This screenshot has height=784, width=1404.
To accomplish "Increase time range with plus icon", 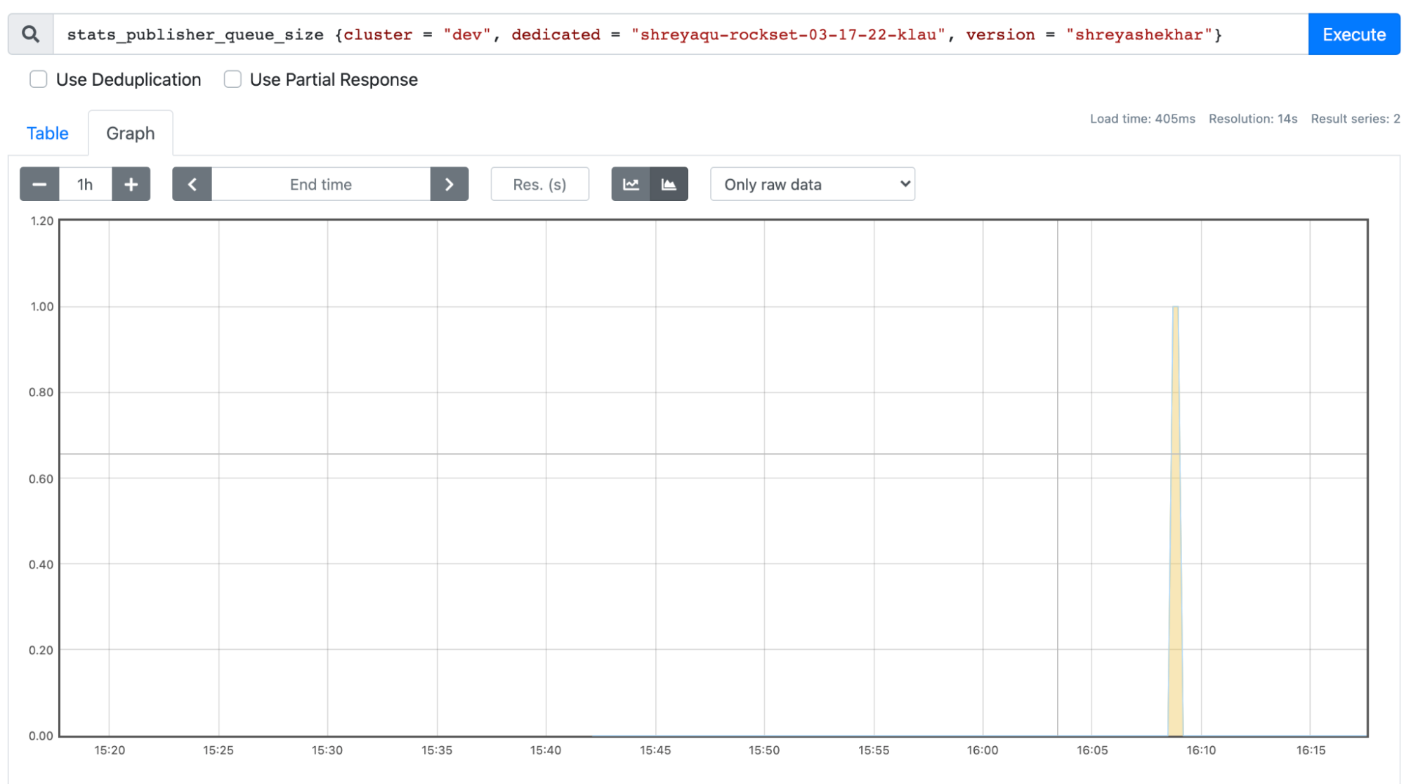I will pyautogui.click(x=131, y=184).
